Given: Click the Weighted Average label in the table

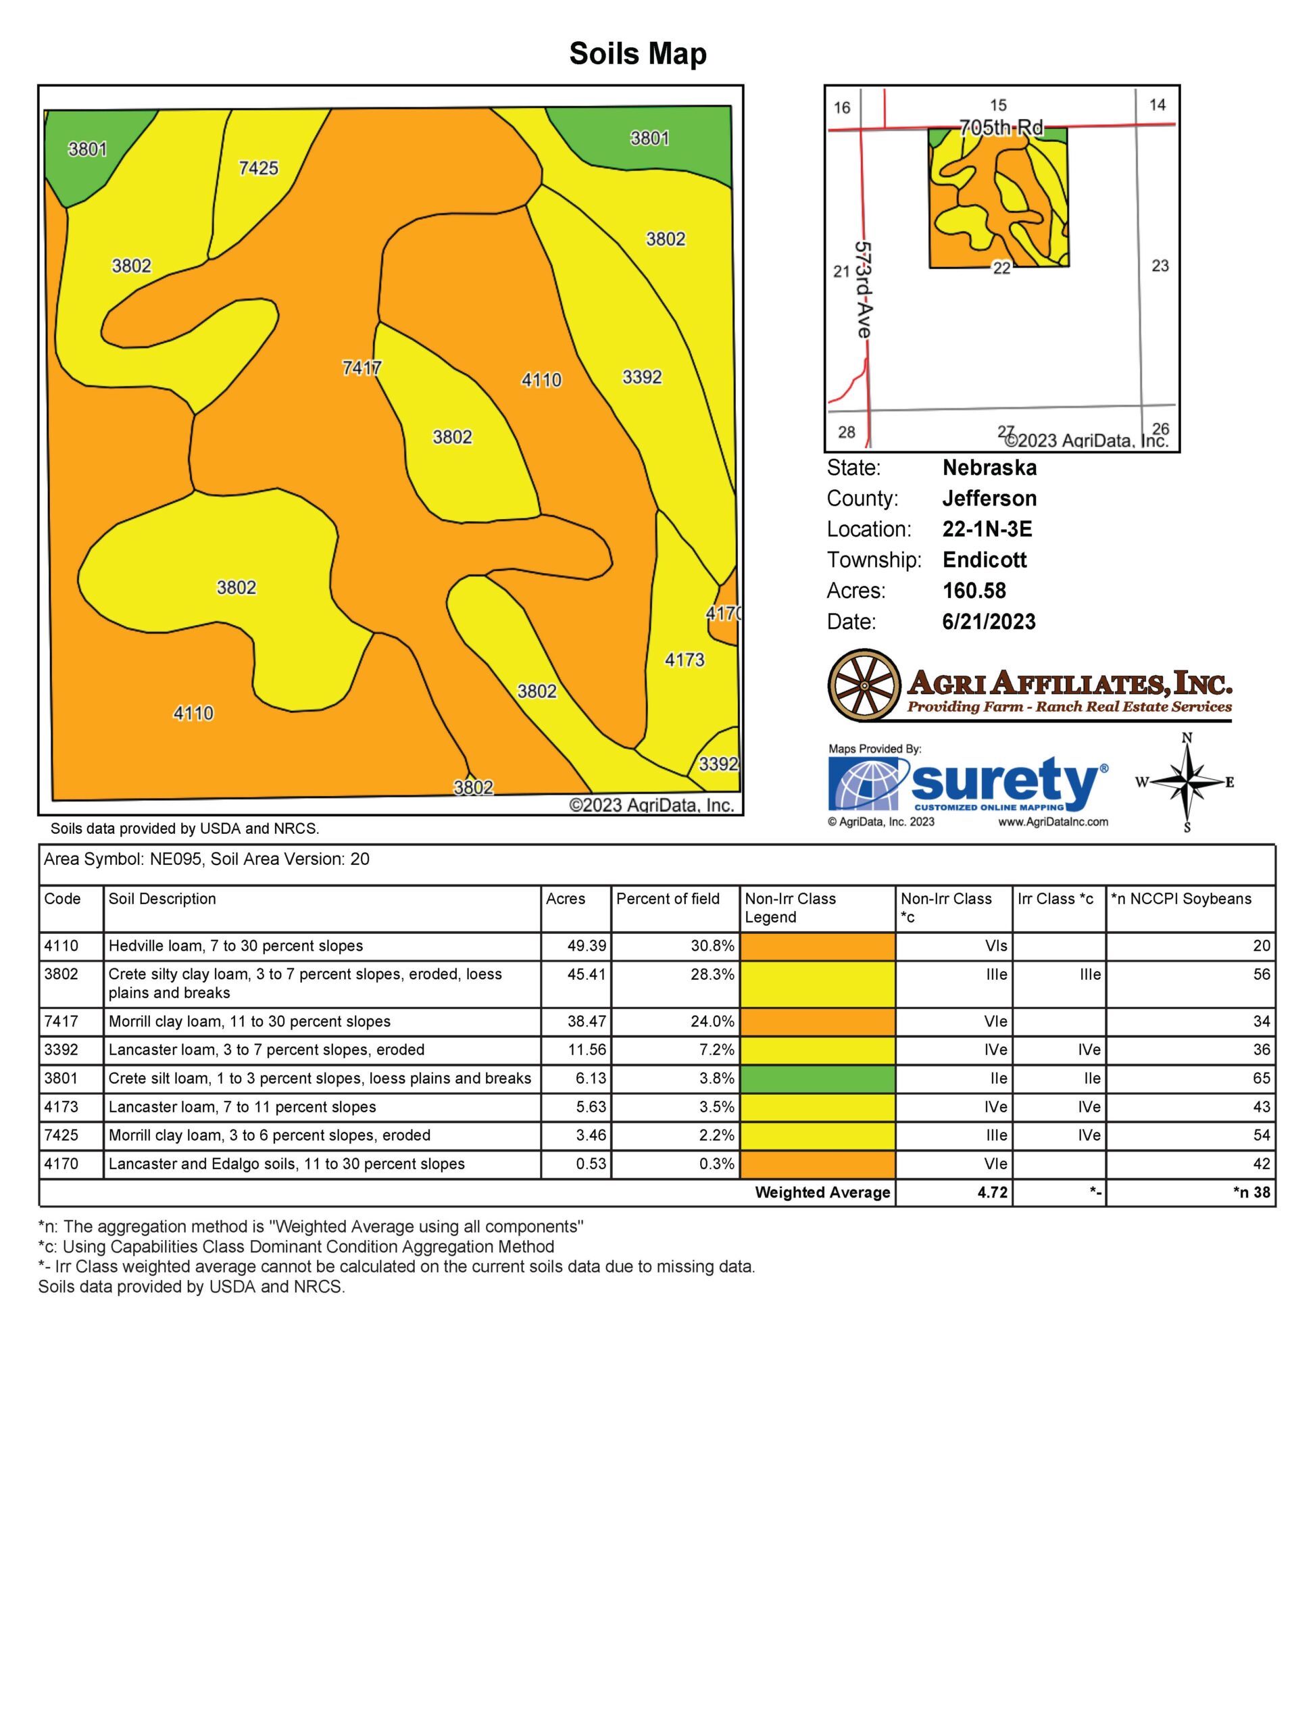Looking at the screenshot, I should (822, 1193).
